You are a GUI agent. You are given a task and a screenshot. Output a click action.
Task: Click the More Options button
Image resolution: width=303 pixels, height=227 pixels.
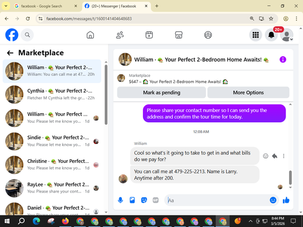click(248, 93)
